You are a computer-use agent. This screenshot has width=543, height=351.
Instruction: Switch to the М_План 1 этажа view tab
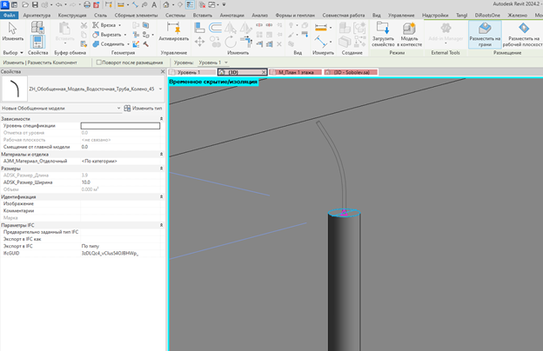point(295,72)
